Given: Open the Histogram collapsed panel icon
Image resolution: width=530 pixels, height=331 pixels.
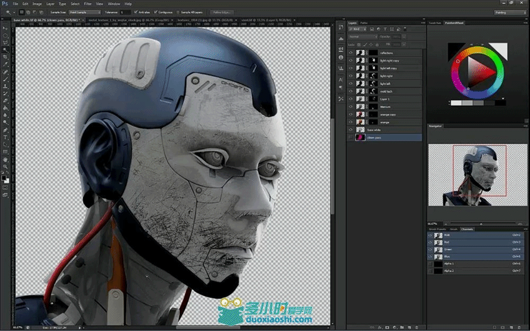Looking at the screenshot, I should (341, 39).
